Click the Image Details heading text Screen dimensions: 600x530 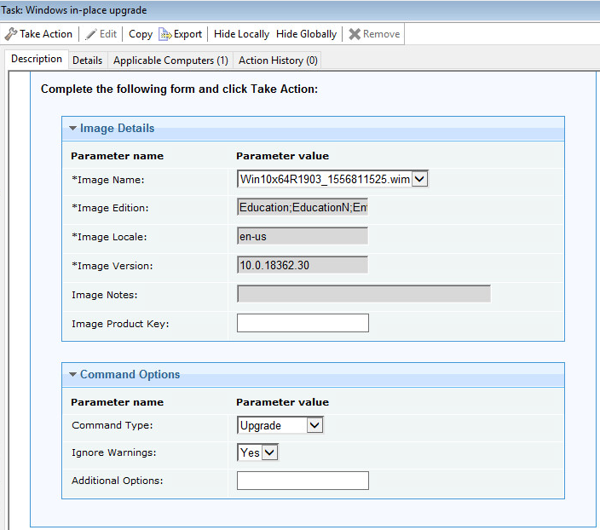(117, 128)
